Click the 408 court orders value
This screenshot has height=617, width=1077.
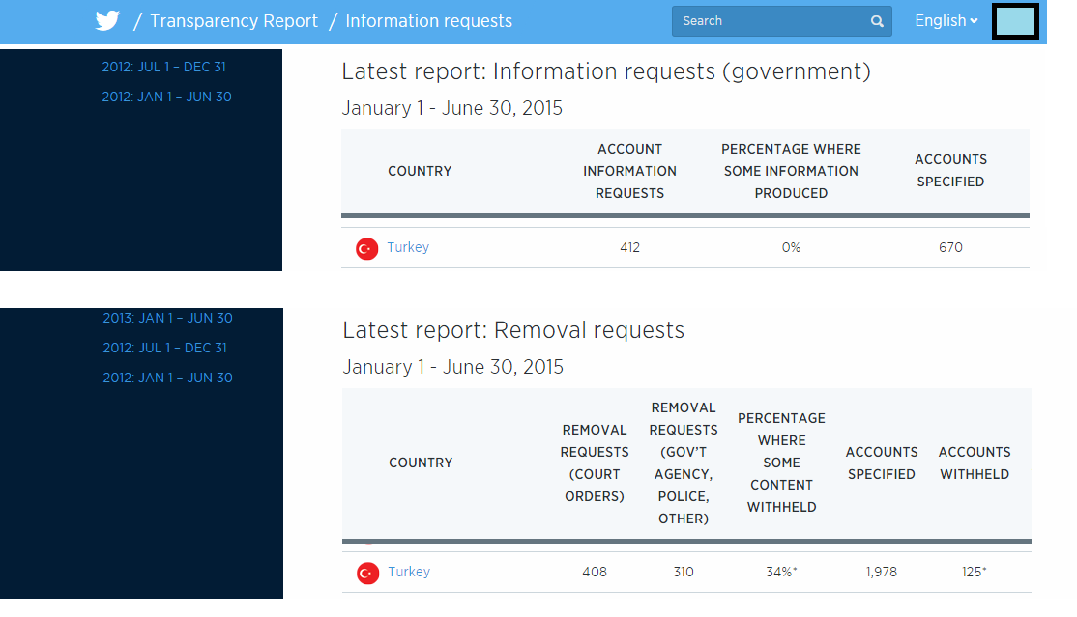[595, 572]
